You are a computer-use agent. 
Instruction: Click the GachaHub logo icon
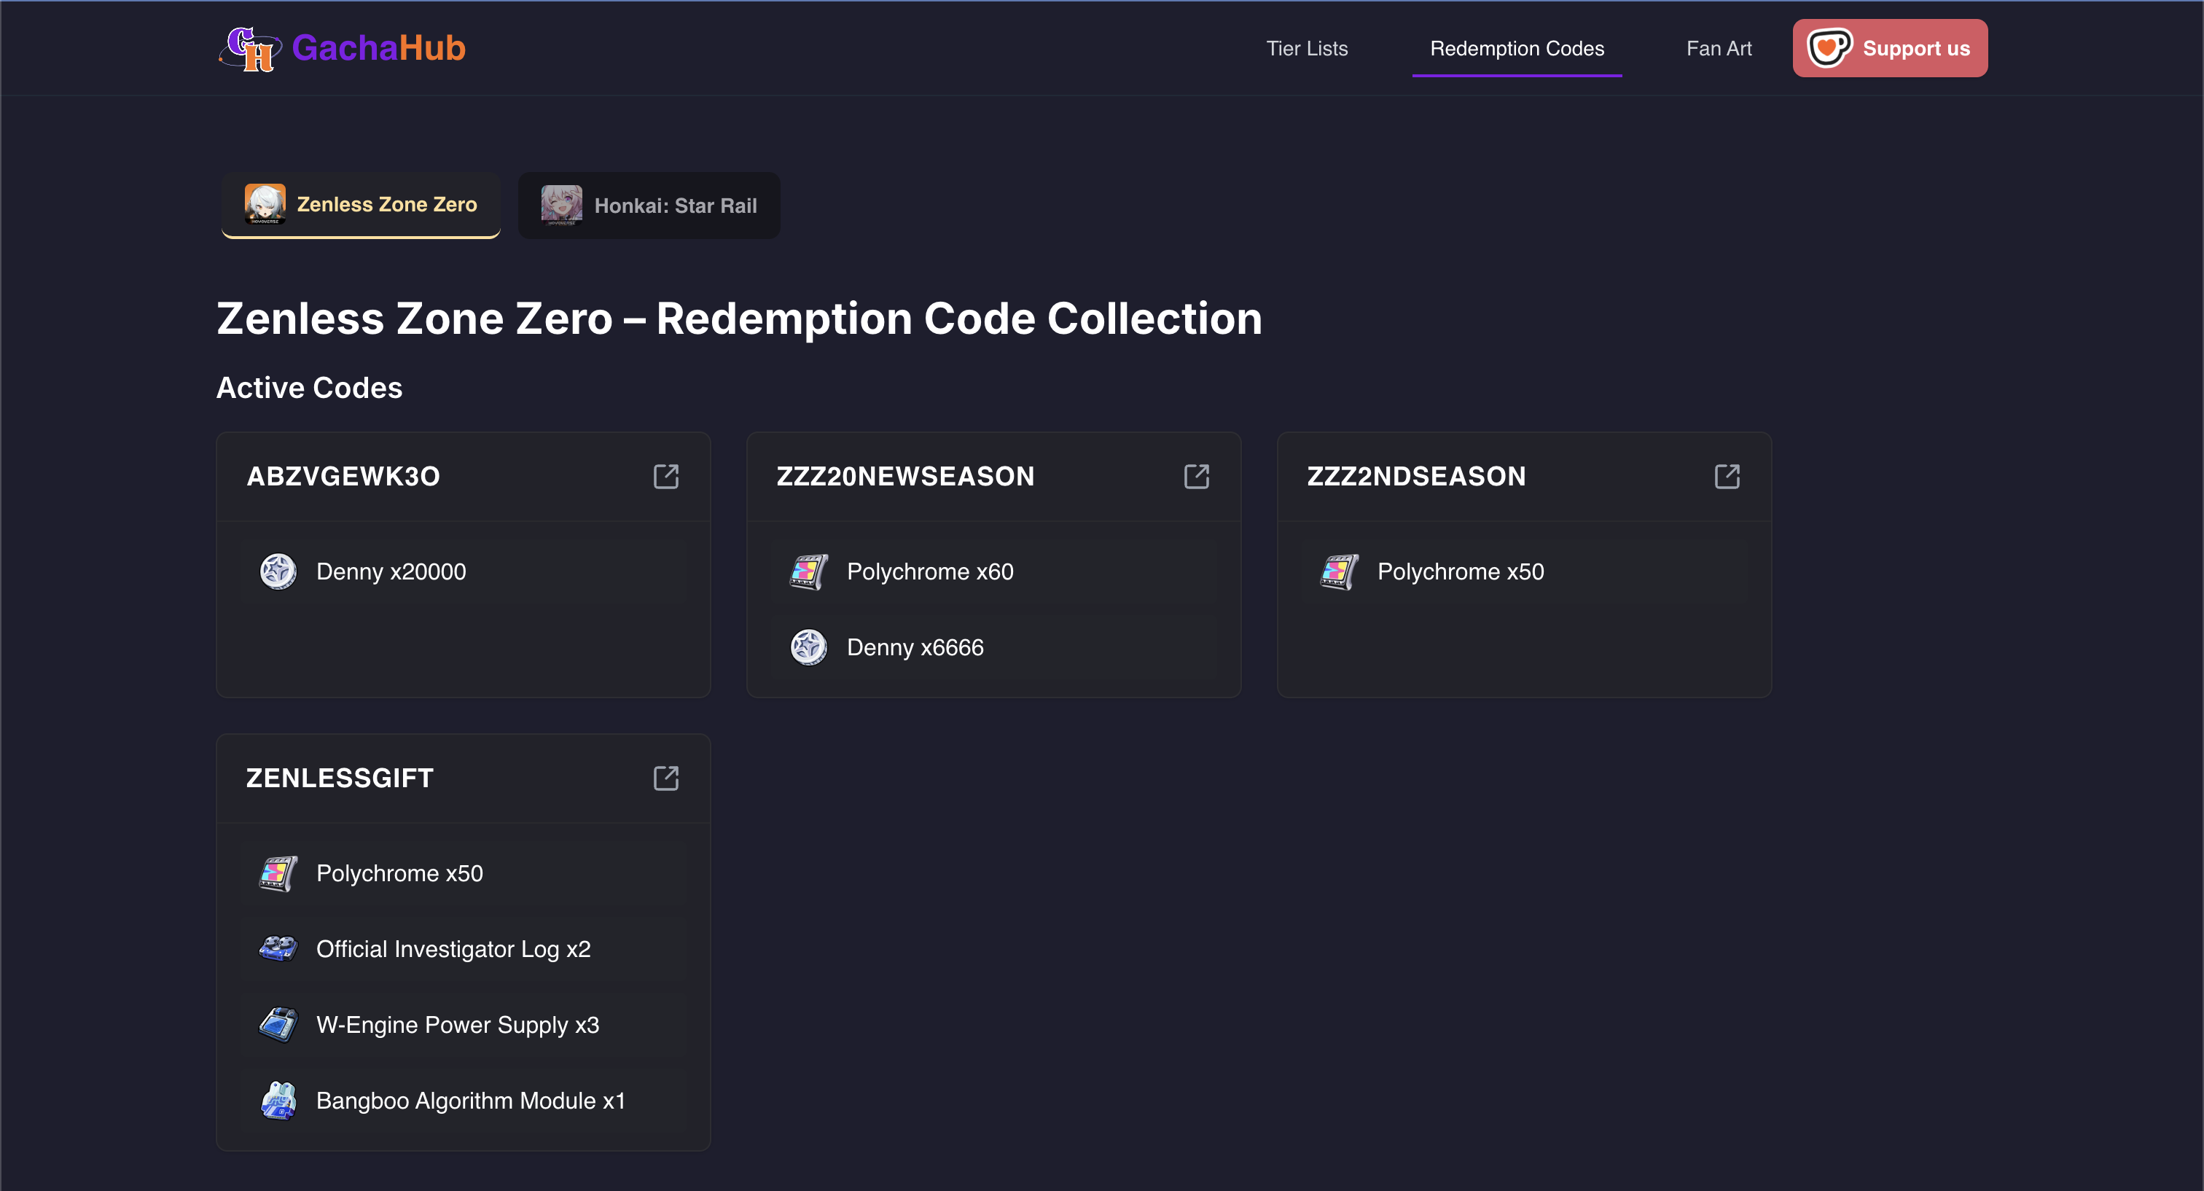(251, 48)
